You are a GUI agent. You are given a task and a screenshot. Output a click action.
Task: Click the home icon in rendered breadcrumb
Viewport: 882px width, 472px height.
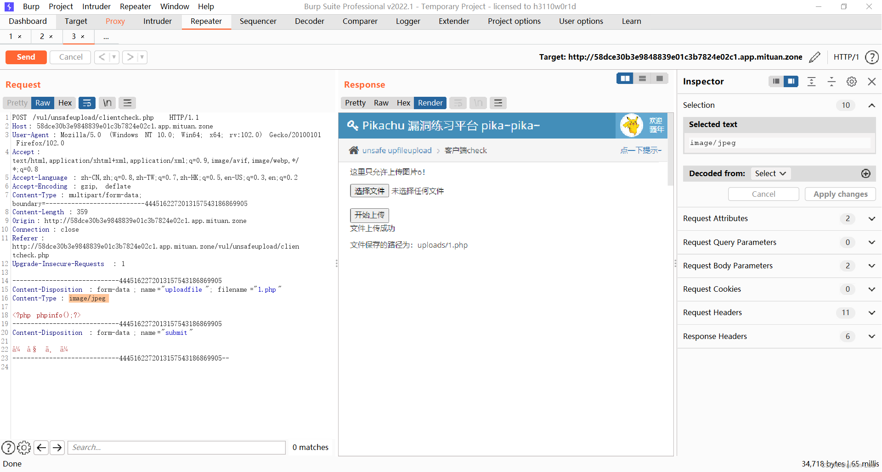click(x=354, y=150)
